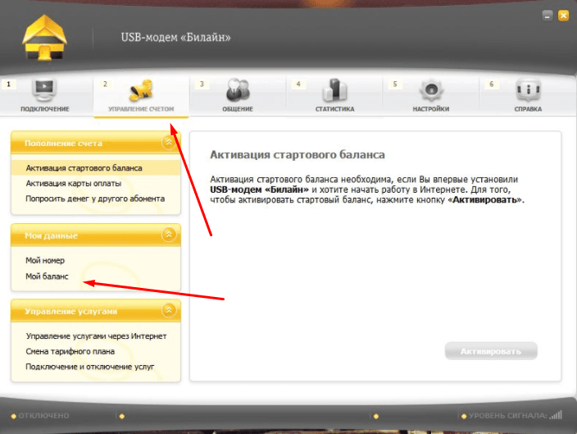
Task: Open the Общение people icon
Action: pyautogui.click(x=238, y=89)
